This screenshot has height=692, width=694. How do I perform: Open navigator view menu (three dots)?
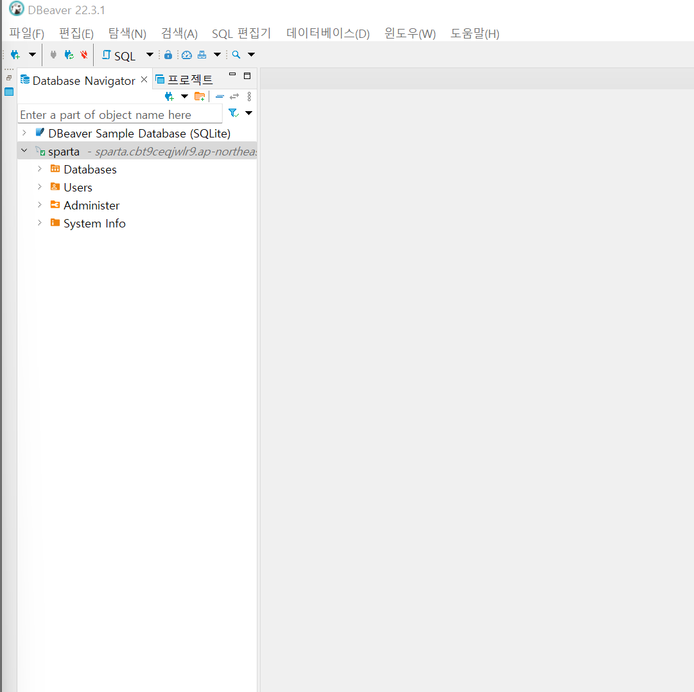[249, 96]
